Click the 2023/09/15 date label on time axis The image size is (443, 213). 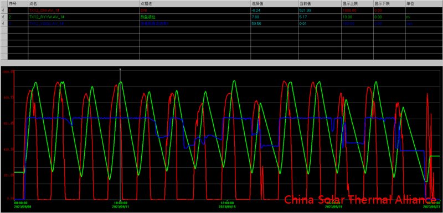pos(228,206)
